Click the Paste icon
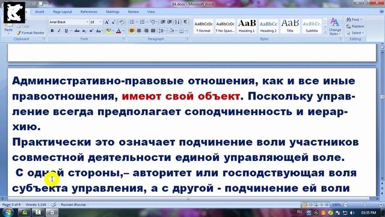This screenshot has width=385, height=217. click(8, 28)
